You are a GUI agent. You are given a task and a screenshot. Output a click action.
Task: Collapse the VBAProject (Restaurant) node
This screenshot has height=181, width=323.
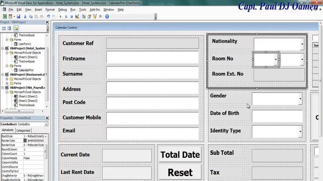3,75
